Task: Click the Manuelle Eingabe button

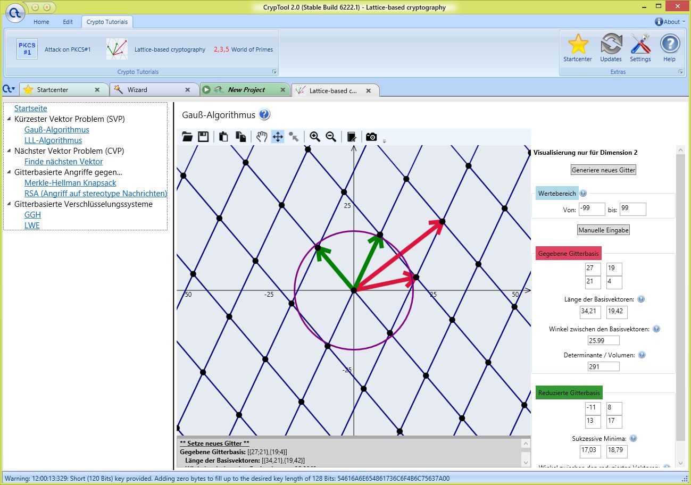Action: [x=603, y=230]
